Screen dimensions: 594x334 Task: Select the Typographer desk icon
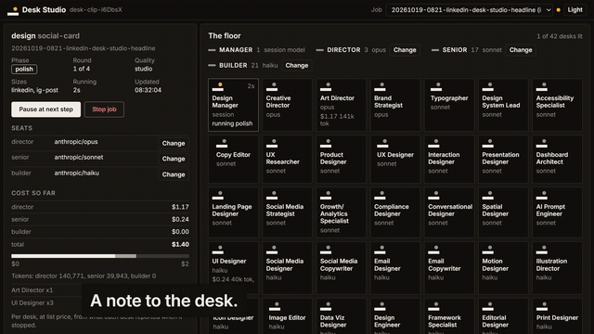pyautogui.click(x=436, y=87)
